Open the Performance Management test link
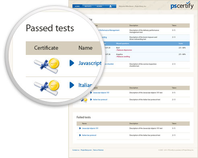198x158 pixels. (109, 30)
